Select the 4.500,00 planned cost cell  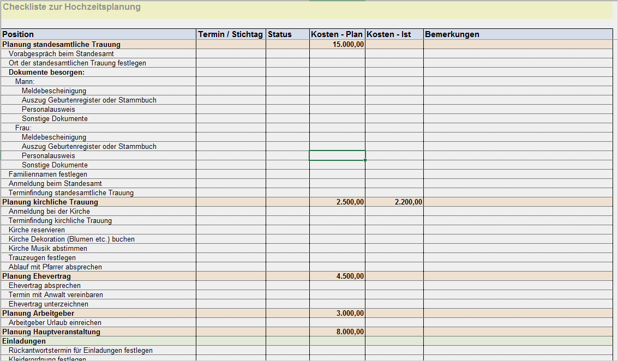click(x=338, y=276)
